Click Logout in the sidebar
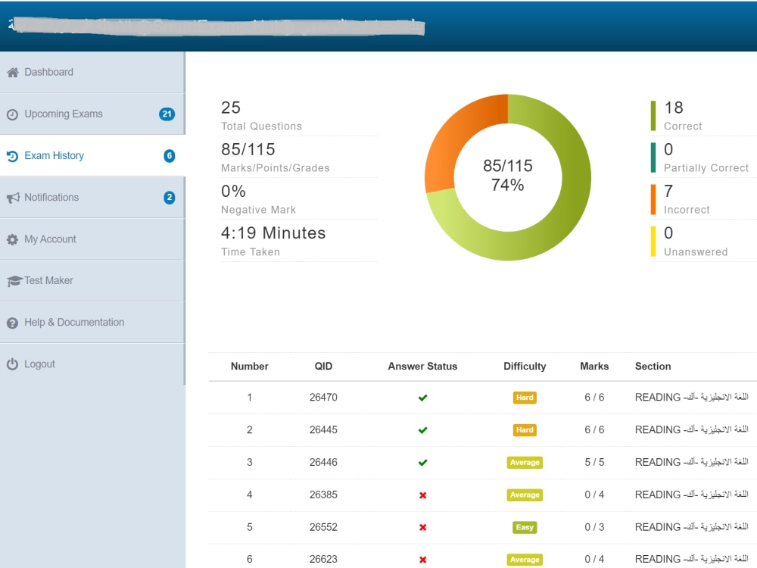757x568 pixels. (92, 364)
